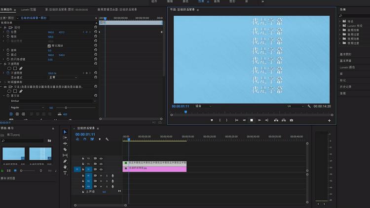370x208 pixels.
Task: Select the Pen tool in timeline toolbox
Action: point(65,161)
